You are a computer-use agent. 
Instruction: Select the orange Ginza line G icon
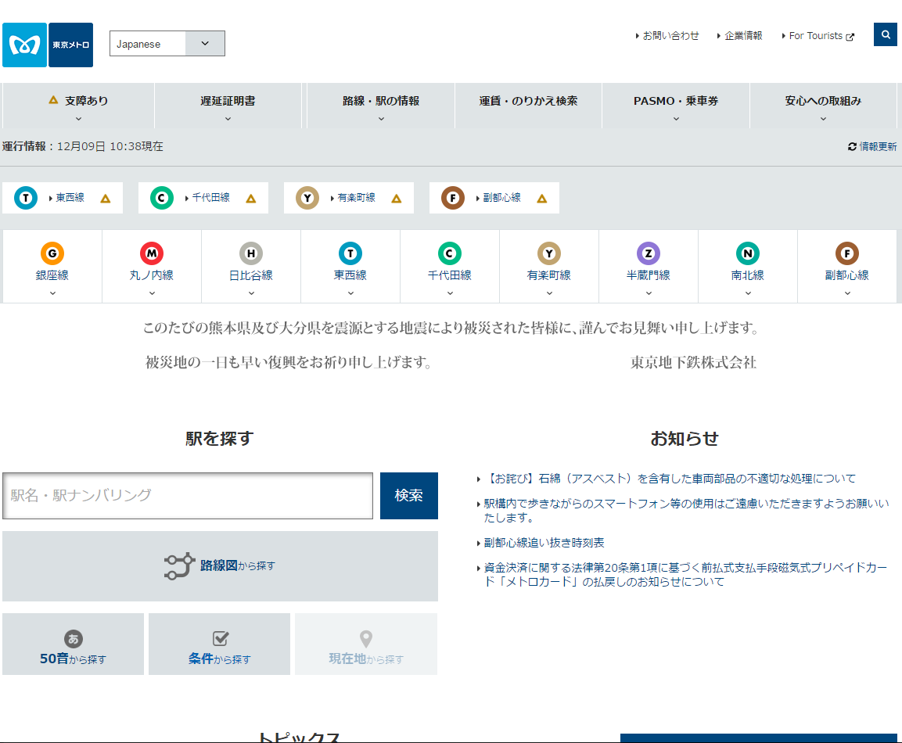(x=52, y=253)
